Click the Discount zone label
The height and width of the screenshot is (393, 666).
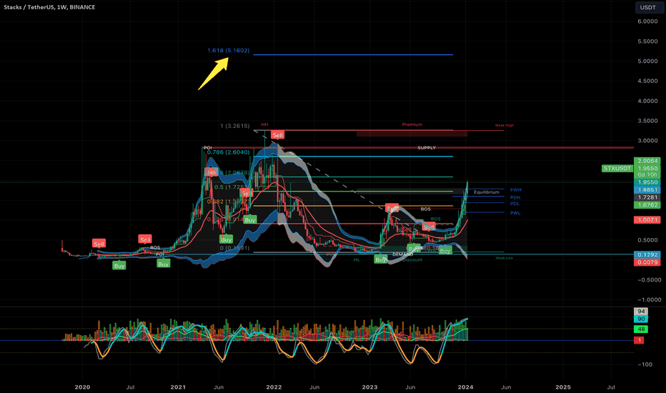pyautogui.click(x=412, y=260)
